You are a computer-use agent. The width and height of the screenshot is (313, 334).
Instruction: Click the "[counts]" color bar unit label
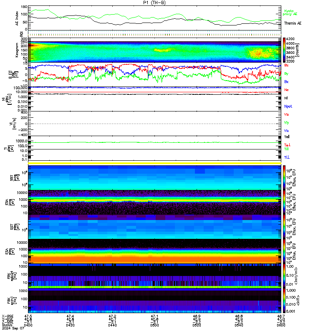coord(298,50)
